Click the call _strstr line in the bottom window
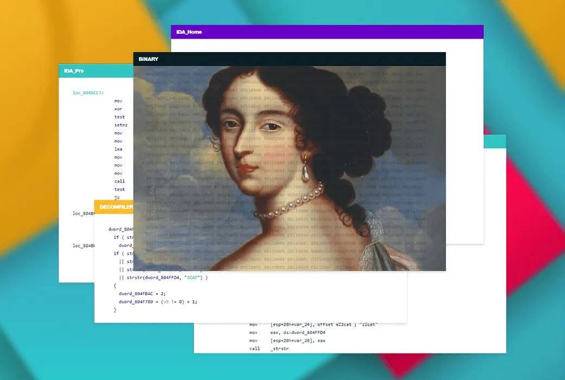The width and height of the screenshot is (565, 380). point(269,349)
